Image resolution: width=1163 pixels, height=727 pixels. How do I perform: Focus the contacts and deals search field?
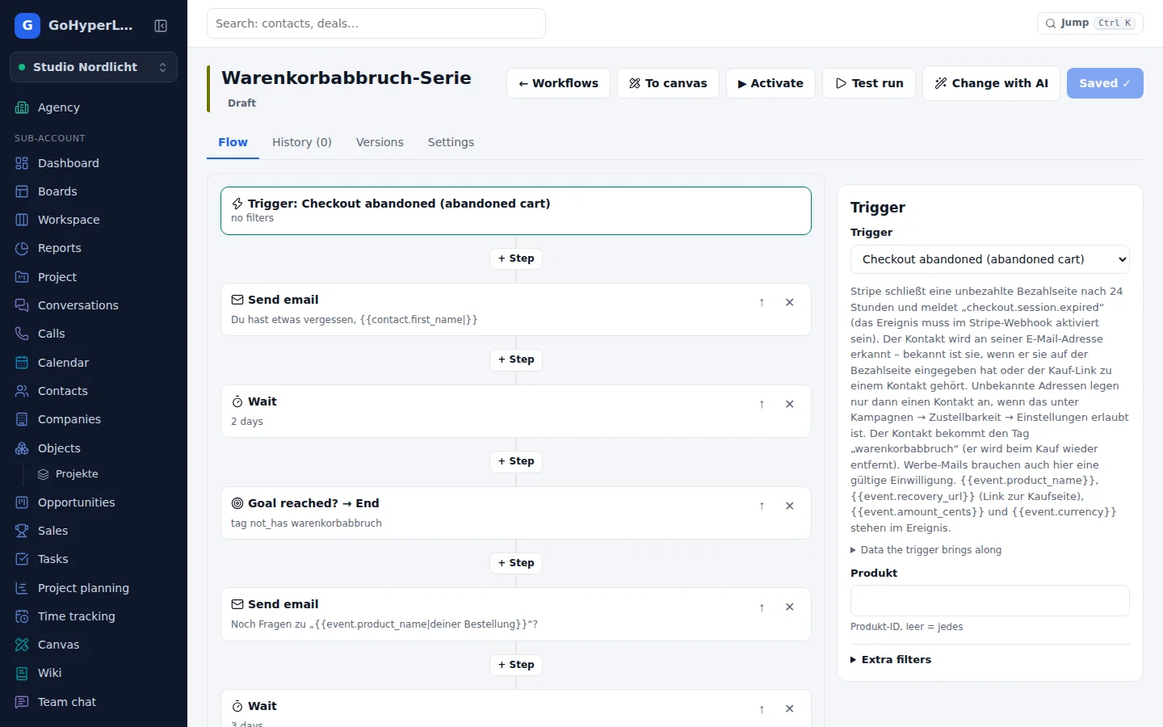pos(376,23)
